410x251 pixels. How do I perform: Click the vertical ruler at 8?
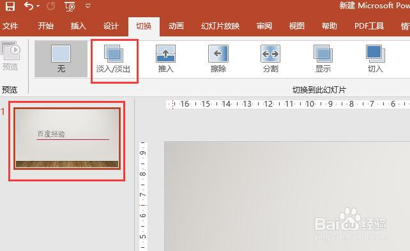[143, 174]
